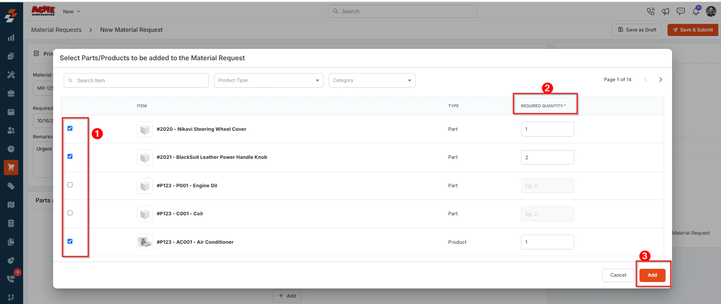Open the calculator sidebar icon
The width and height of the screenshot is (721, 304).
click(11, 223)
